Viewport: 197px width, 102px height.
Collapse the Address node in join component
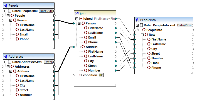pos(79,47)
